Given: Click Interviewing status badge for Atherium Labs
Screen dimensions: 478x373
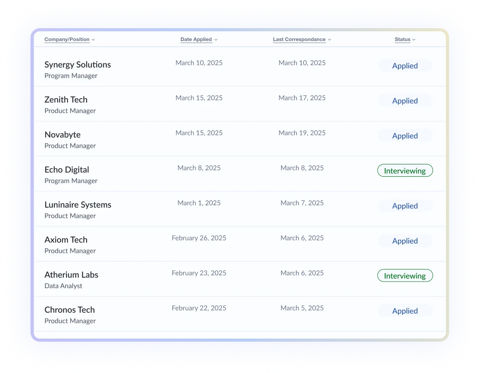Looking at the screenshot, I should point(405,276).
